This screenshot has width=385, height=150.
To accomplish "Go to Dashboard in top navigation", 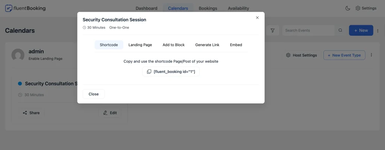I will coord(147,8).
